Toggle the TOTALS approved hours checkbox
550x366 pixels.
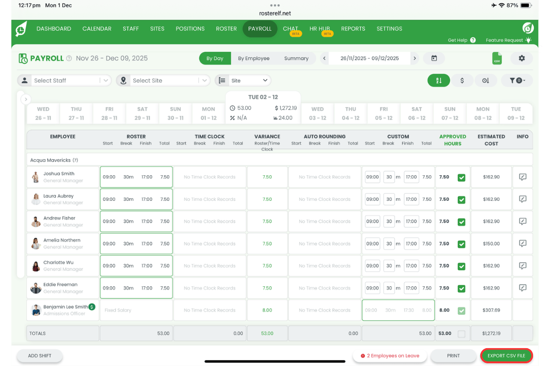[x=462, y=333]
